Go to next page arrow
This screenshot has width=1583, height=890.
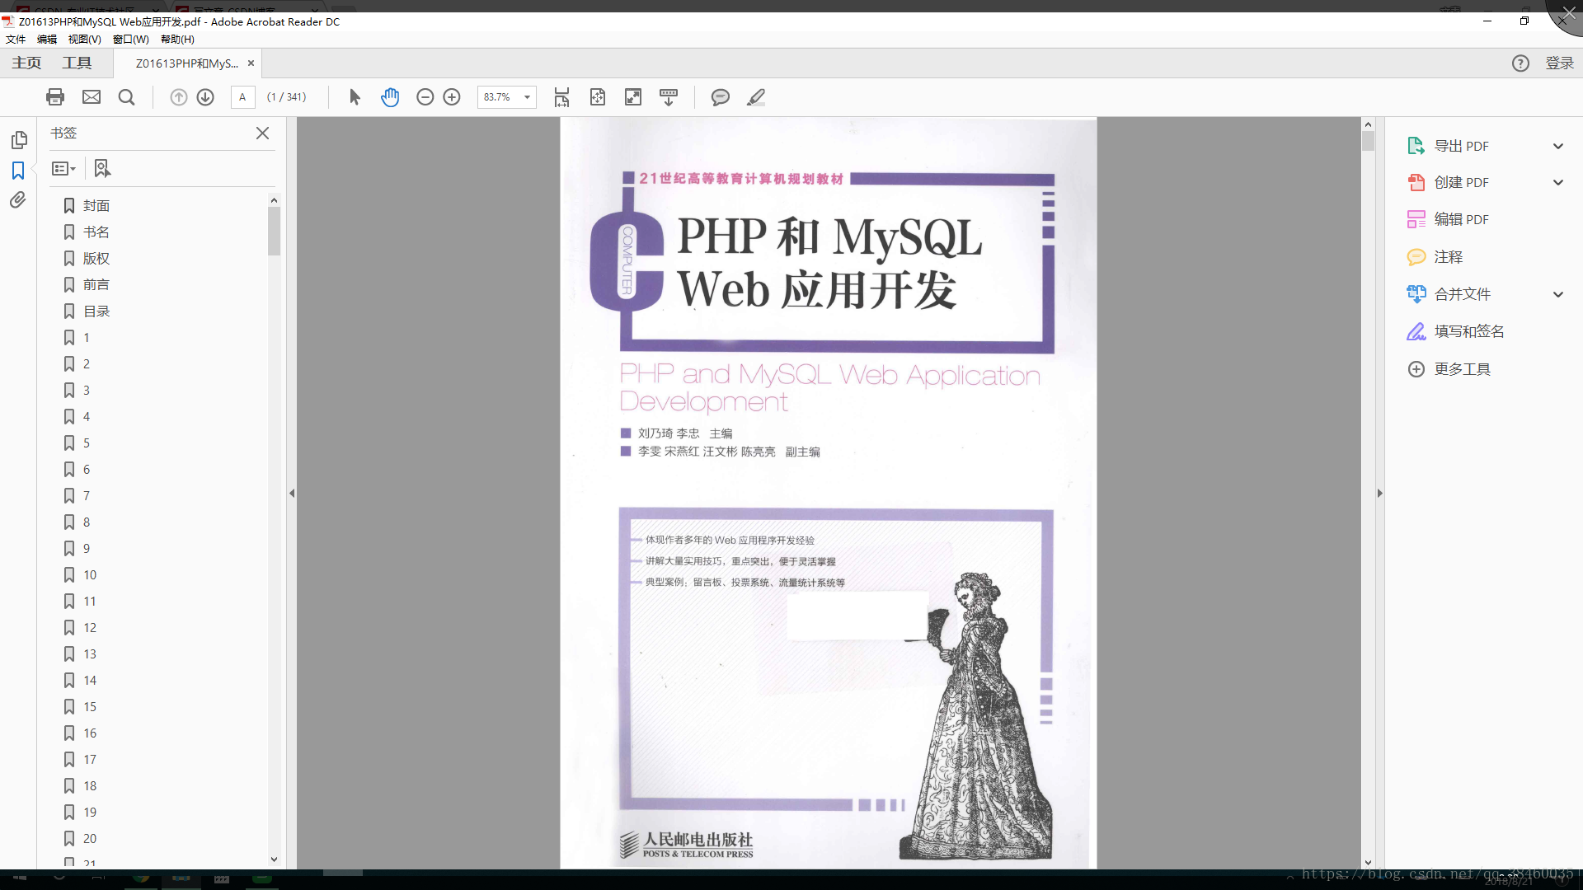205,97
